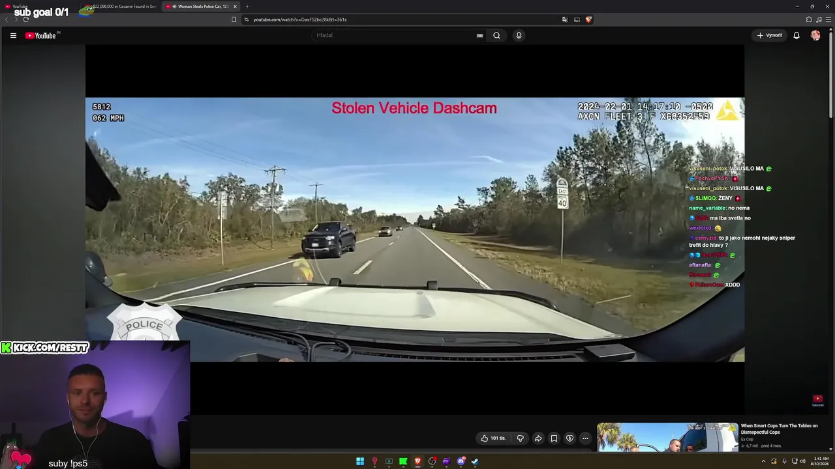Click the subscribe watermark in video corner
Screen dimensions: 835x469
coord(817,400)
